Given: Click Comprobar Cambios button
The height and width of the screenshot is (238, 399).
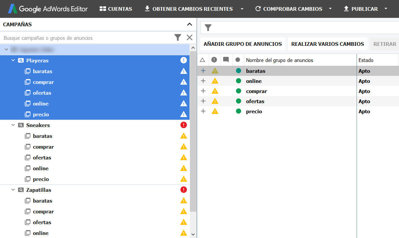Looking at the screenshot, I should [x=289, y=9].
